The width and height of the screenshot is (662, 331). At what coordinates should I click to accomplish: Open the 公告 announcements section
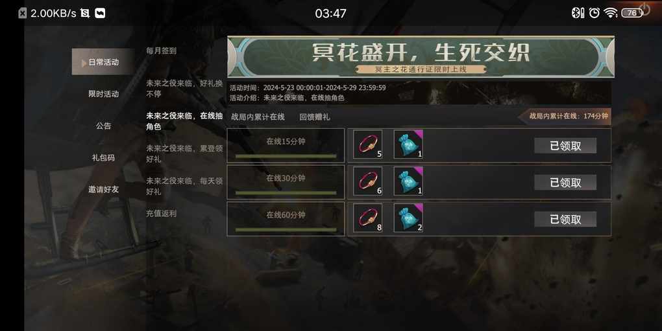tap(103, 126)
